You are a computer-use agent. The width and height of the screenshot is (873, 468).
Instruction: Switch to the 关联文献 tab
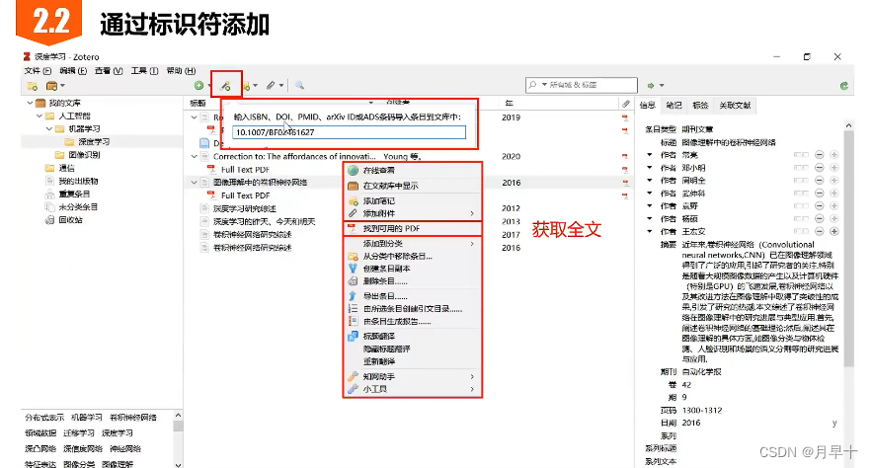point(735,106)
